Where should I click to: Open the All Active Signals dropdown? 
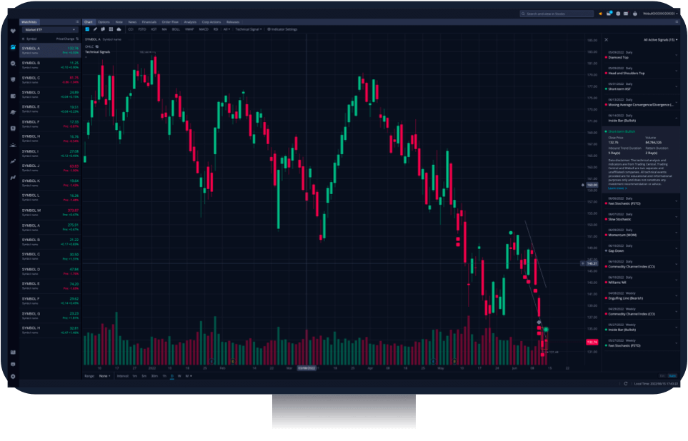click(659, 40)
